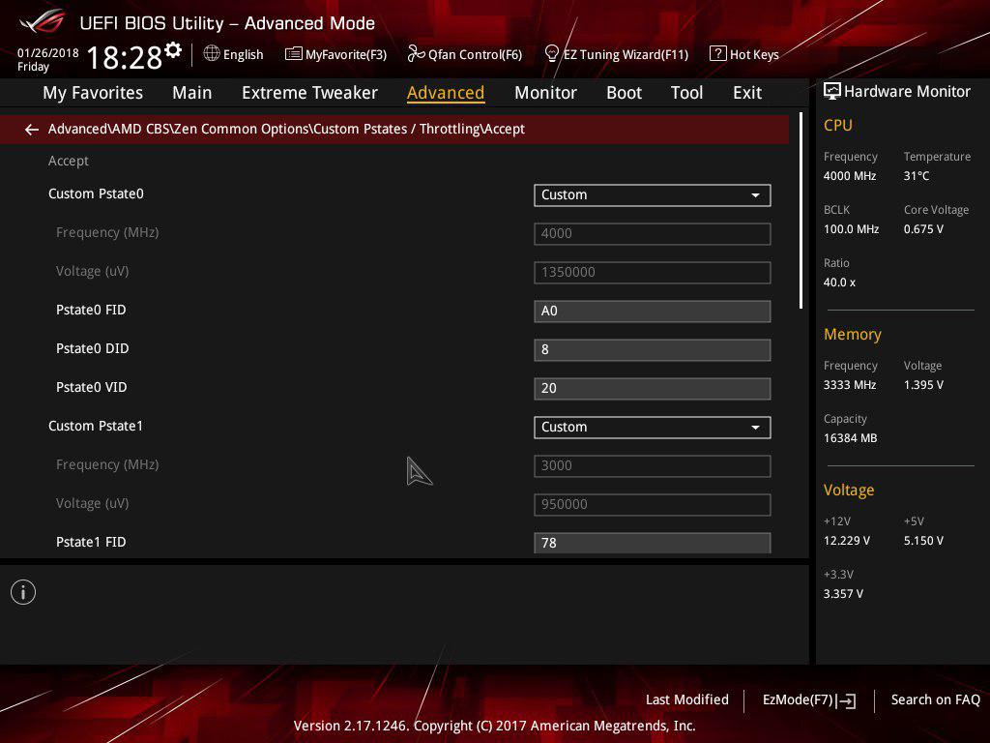Click the globe language icon
This screenshot has width=990, height=743.
coord(212,54)
